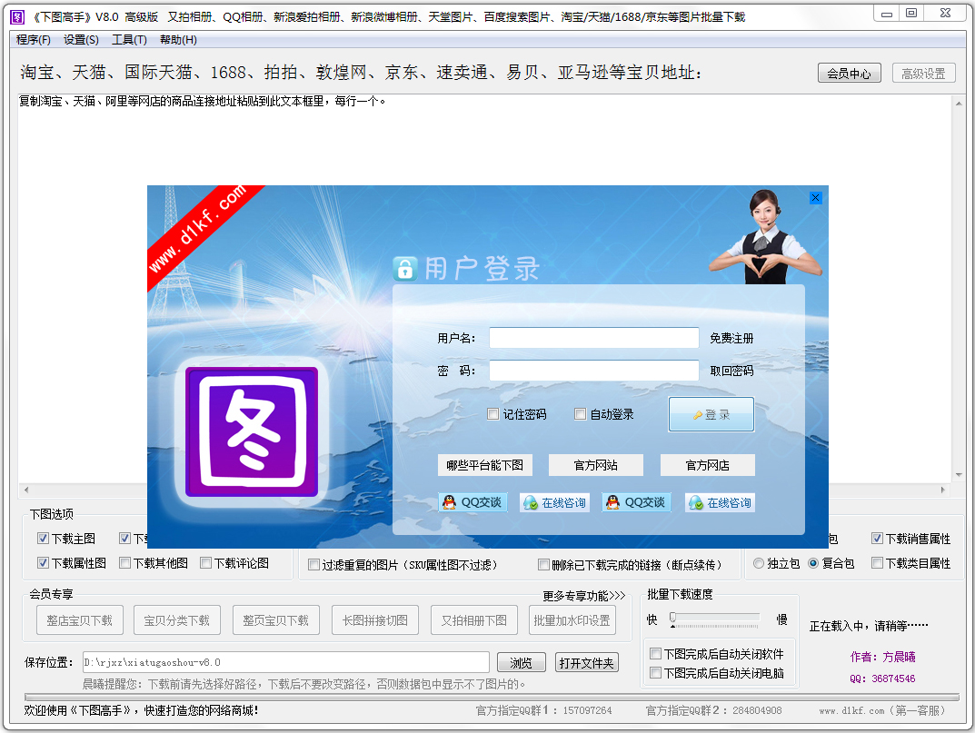Open the 设置(S) menu
Screen dimensions: 975x733
click(80, 40)
